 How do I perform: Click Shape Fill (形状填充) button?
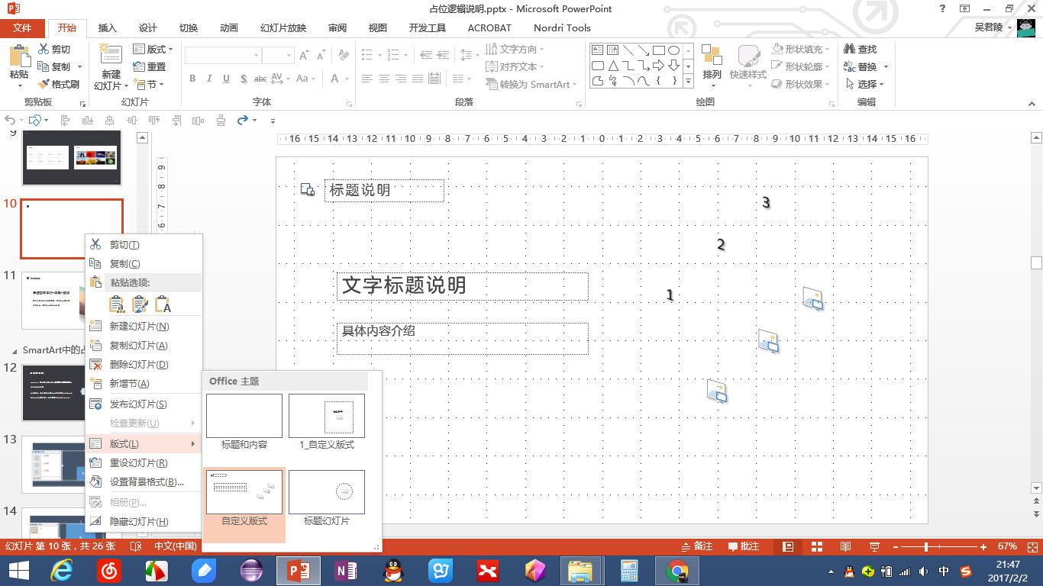tap(797, 49)
